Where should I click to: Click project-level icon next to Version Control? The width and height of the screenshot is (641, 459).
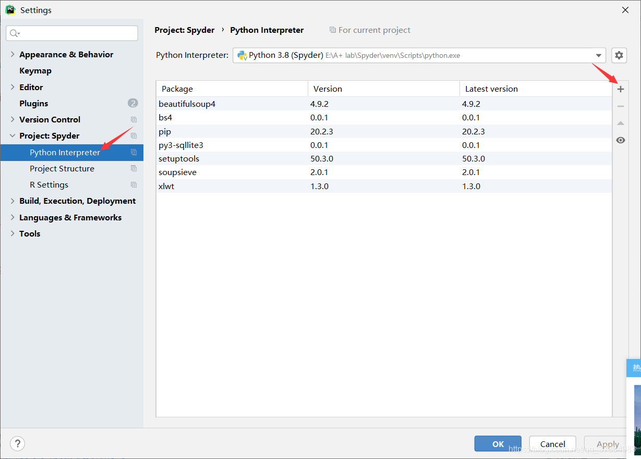134,119
